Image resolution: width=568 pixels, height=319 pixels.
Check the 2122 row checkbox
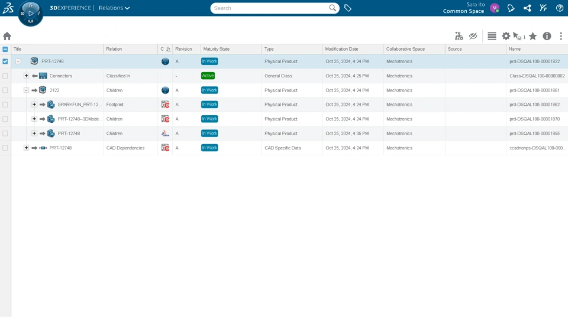click(5, 90)
